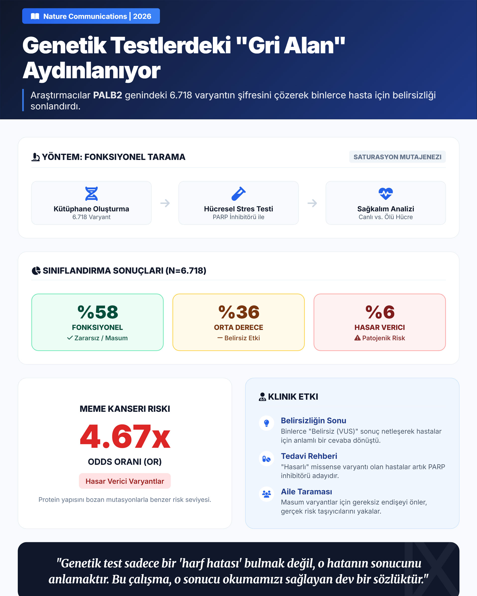This screenshot has height=596, width=477.
Task: Select the %6 HASAR VERICI red card
Action: pos(380,322)
